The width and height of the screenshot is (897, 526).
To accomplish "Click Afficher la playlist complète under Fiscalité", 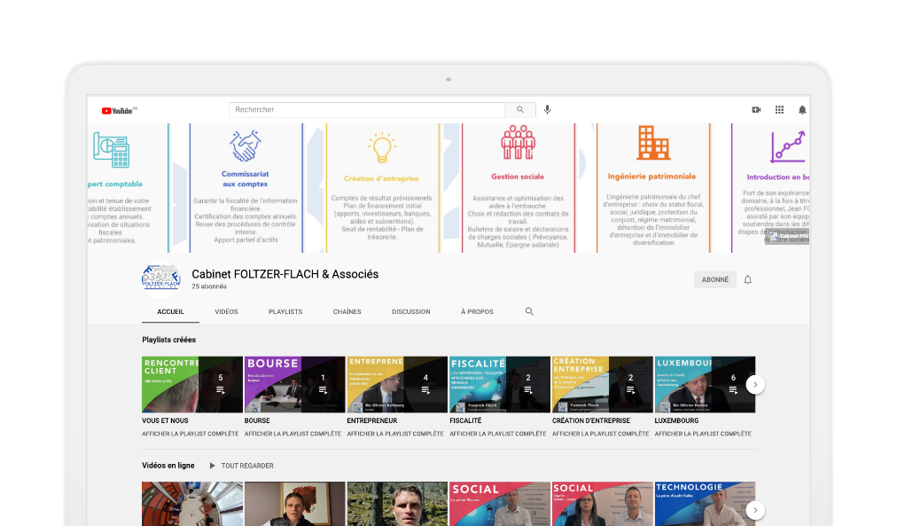I will pyautogui.click(x=497, y=434).
